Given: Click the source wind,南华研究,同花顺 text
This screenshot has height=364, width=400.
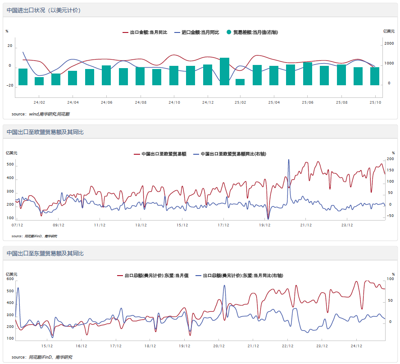Looking at the screenshot, I should [41, 114].
